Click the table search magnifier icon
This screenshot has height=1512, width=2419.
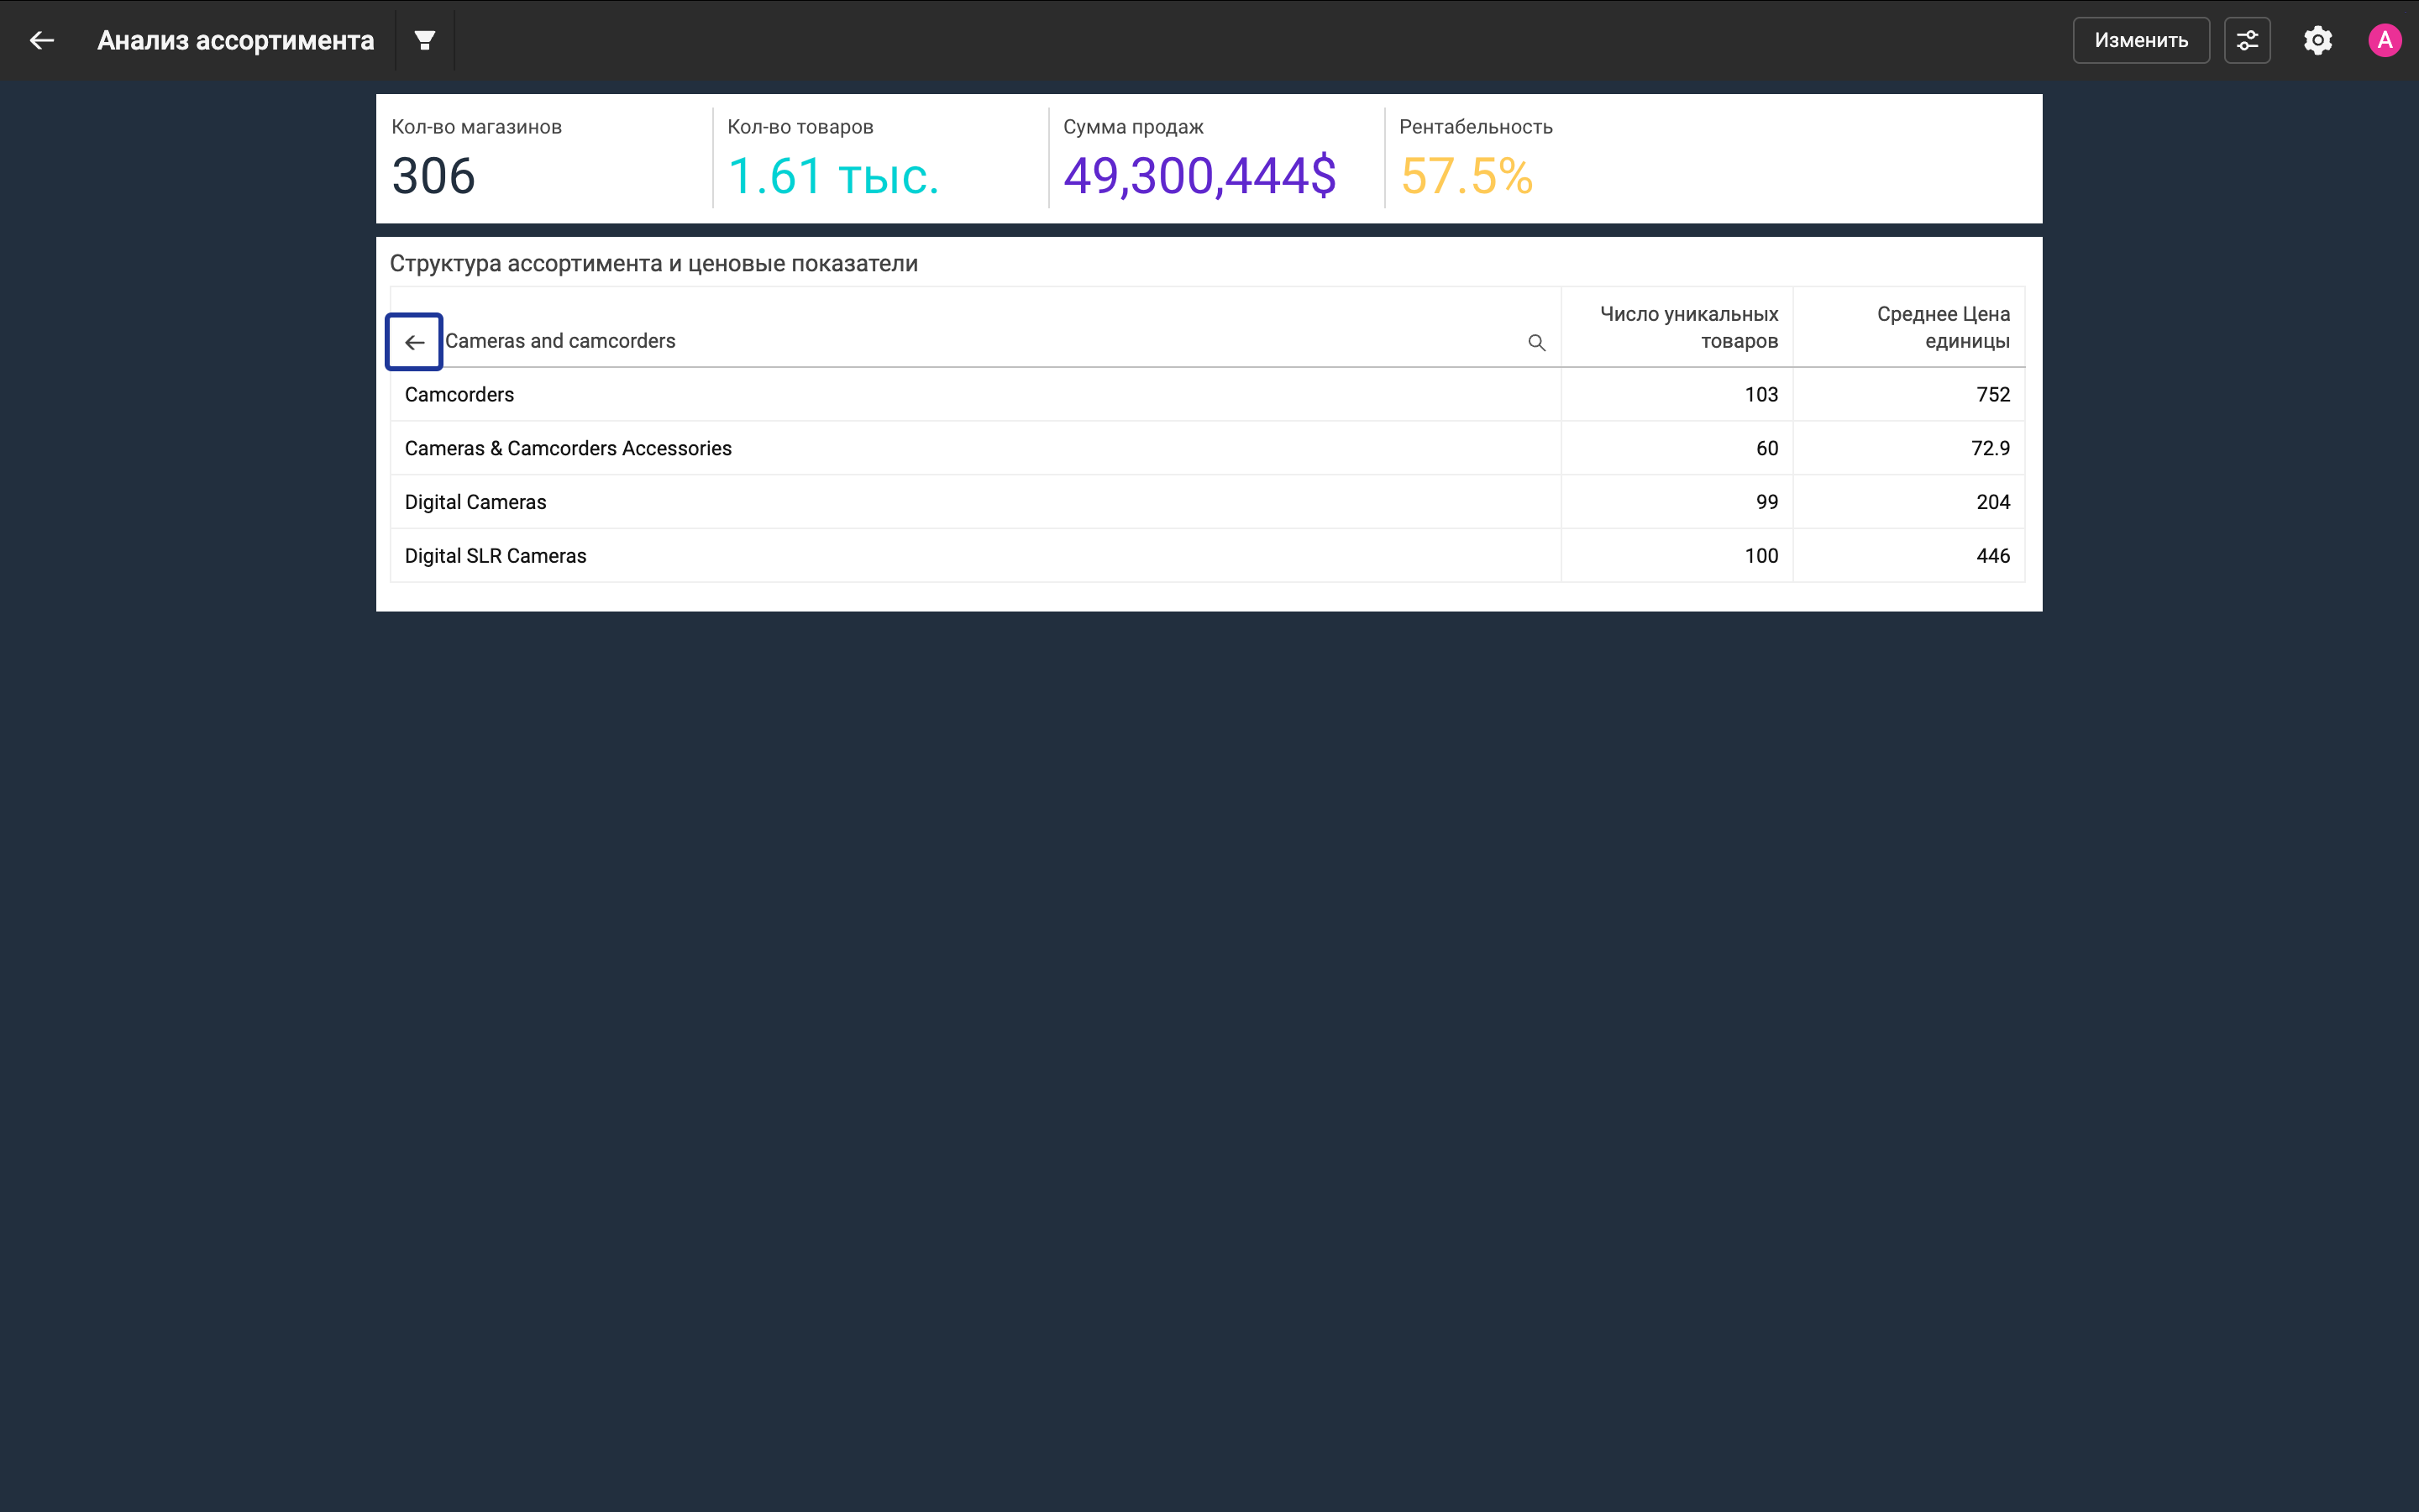(x=1536, y=343)
